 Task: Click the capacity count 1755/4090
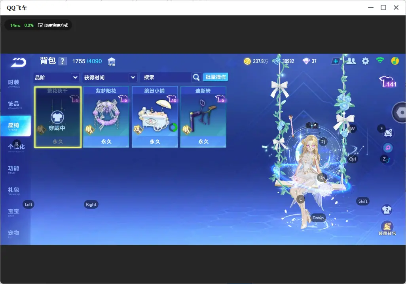pos(87,61)
